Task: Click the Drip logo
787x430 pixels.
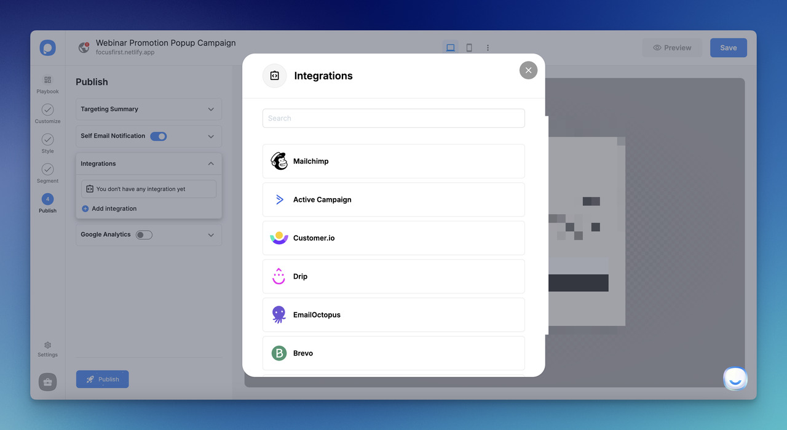Action: pos(279,276)
